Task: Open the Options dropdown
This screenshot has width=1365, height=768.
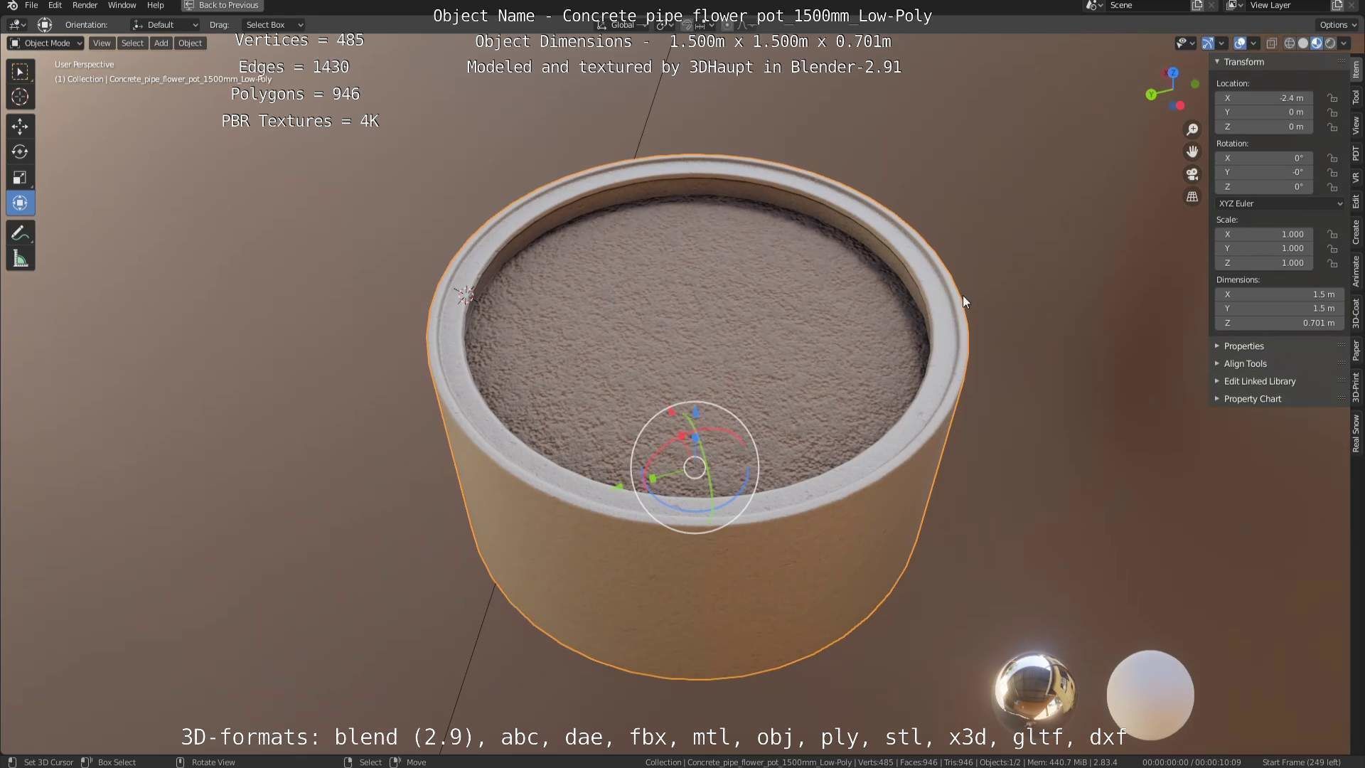Action: pos(1338,25)
